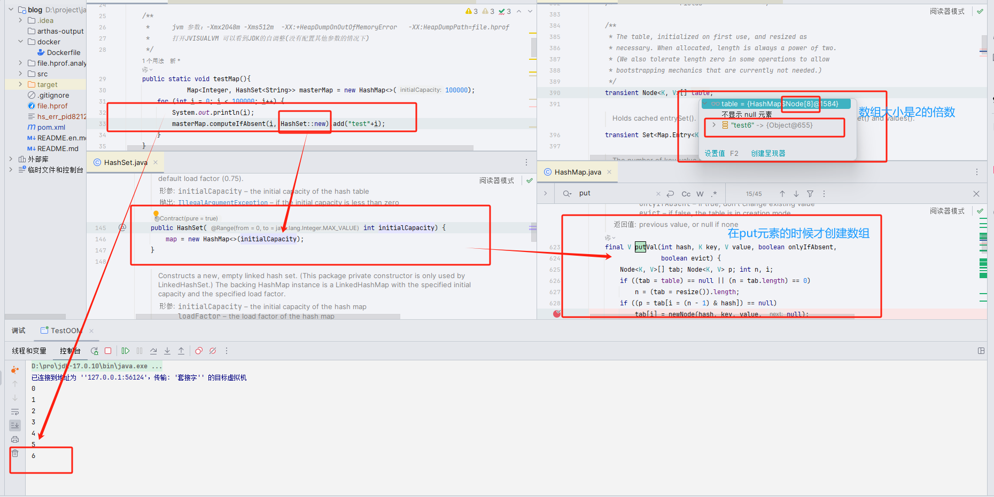Toggle soft-wrap in the console
This screenshot has width=994, height=497.
click(15, 412)
